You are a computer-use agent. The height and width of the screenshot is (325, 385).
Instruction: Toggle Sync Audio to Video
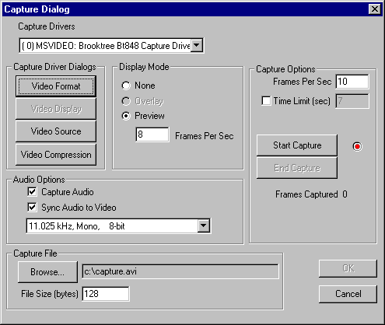pyautogui.click(x=32, y=208)
